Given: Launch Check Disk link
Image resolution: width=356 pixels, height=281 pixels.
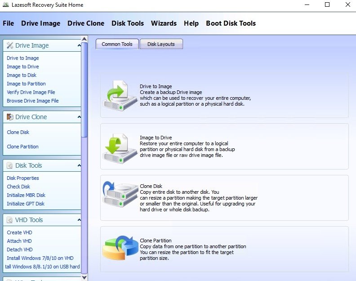Looking at the screenshot, I should click(x=18, y=187).
